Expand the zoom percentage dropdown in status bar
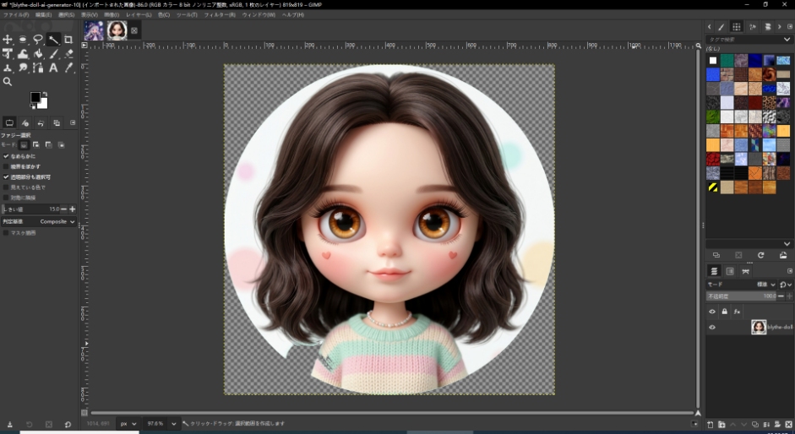 [x=174, y=423]
